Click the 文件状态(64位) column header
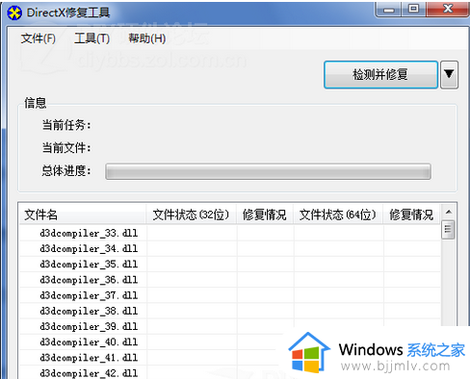 [338, 215]
